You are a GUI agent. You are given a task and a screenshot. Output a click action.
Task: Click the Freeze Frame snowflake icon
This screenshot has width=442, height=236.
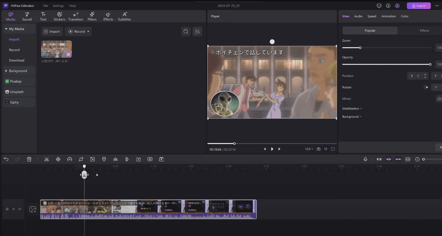click(x=58, y=159)
